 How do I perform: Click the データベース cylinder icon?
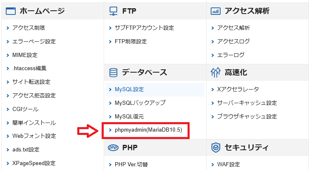[x=113, y=72]
